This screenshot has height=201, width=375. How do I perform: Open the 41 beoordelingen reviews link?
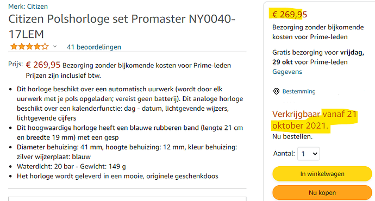[x=94, y=47]
